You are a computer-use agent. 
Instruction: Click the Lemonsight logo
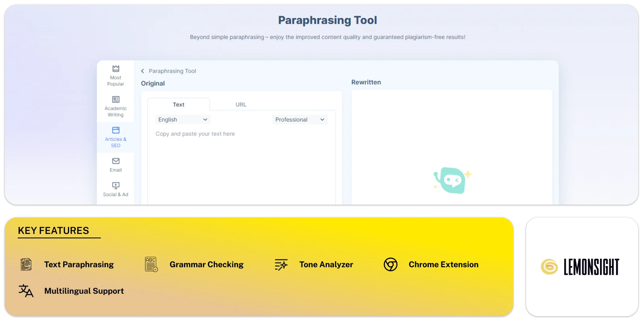pos(581,267)
